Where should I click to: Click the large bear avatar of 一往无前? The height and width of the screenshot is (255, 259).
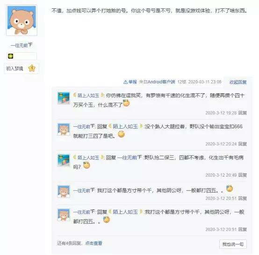point(22,20)
